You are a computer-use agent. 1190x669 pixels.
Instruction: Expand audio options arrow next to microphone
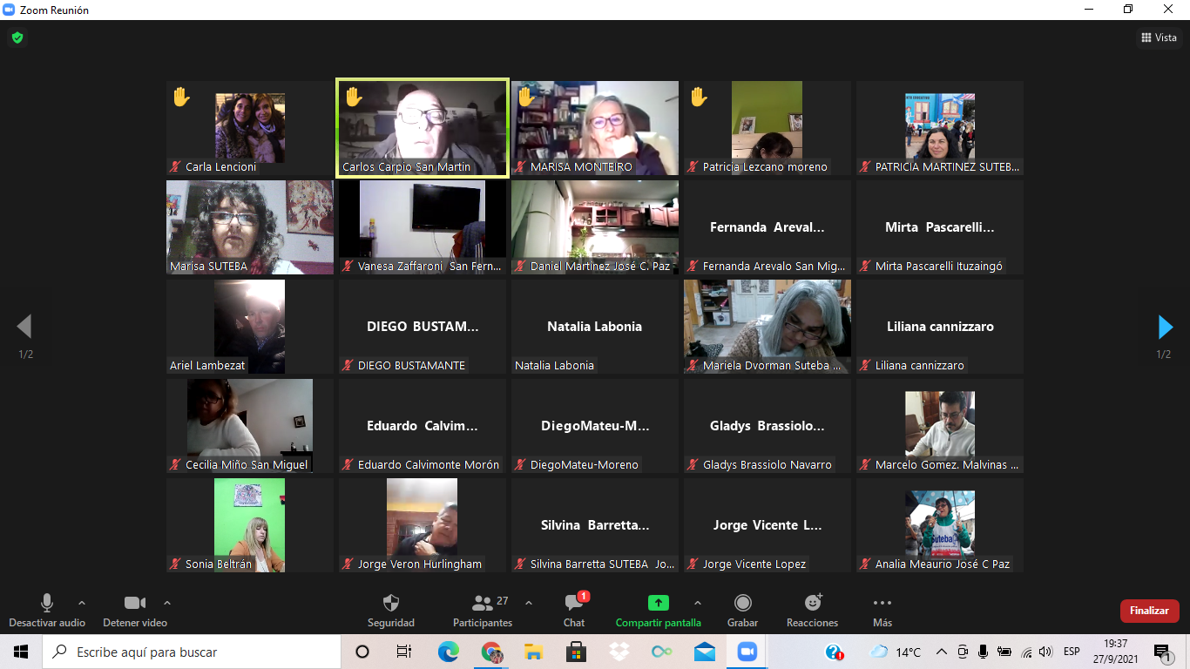(x=82, y=602)
